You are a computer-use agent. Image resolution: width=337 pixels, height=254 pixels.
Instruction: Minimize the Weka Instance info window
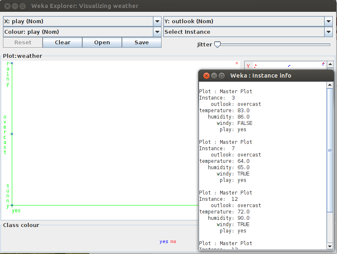coord(214,76)
